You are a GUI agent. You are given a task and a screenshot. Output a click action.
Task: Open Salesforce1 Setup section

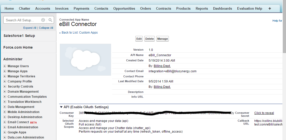[x=19, y=36]
